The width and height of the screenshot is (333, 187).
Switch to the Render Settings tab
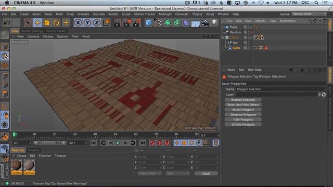(x=32, y=31)
